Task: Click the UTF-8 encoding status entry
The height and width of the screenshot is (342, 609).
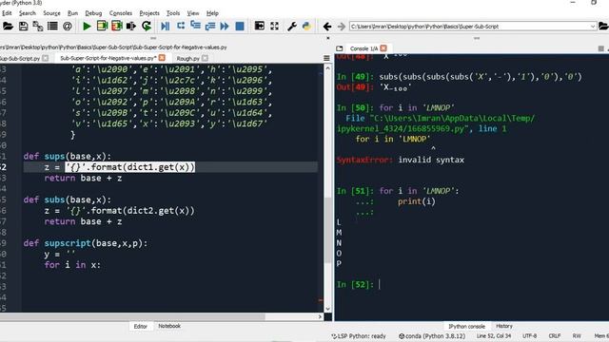Action: (x=529, y=335)
